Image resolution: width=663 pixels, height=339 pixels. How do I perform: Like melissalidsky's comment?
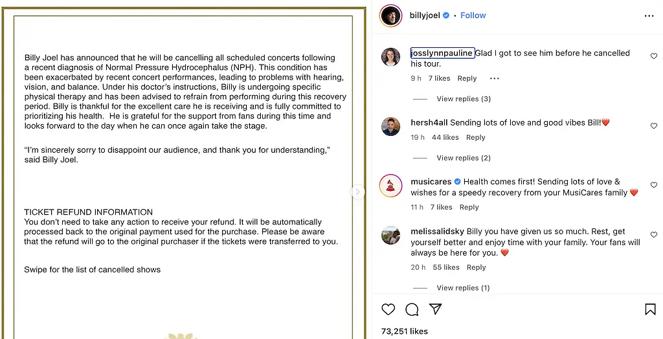tap(653, 235)
